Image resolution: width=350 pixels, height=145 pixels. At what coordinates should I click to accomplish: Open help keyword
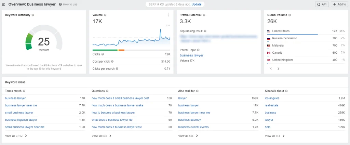pyautogui.click(x=268, y=127)
